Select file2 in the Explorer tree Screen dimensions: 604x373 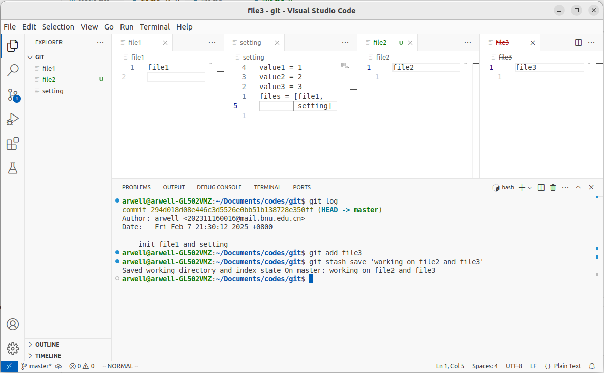49,79
